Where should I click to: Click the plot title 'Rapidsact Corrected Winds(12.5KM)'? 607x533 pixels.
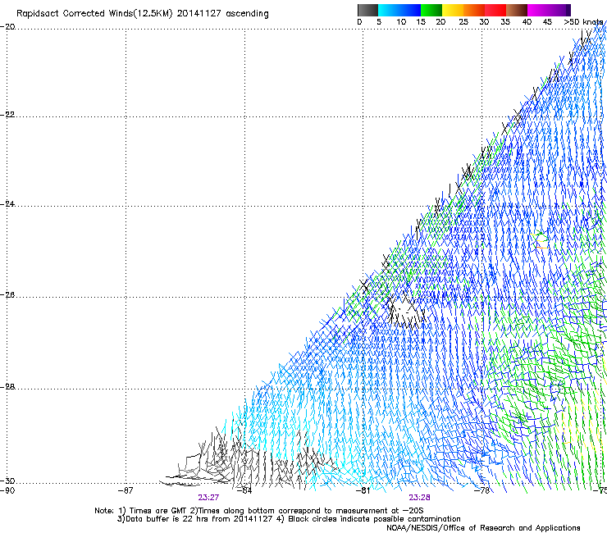point(94,14)
